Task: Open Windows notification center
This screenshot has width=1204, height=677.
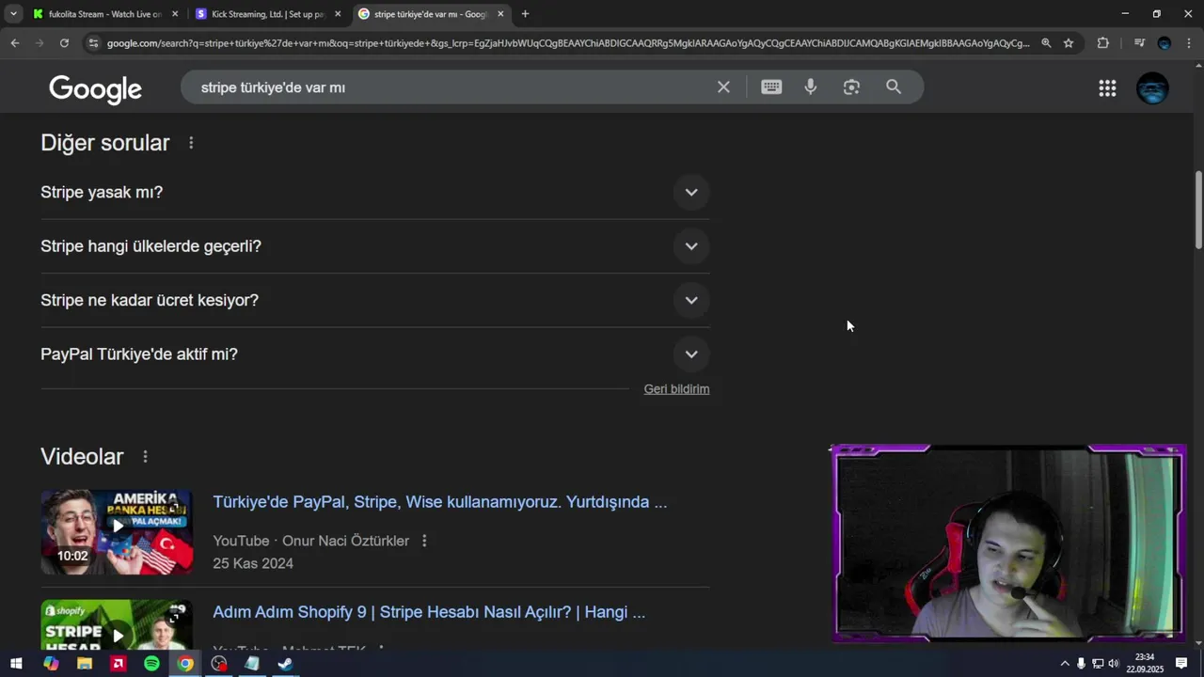Action: 1181,664
